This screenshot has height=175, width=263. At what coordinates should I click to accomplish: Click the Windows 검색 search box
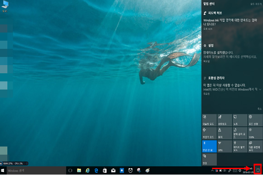click(x=36, y=170)
